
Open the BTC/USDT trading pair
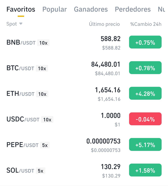point(84,68)
